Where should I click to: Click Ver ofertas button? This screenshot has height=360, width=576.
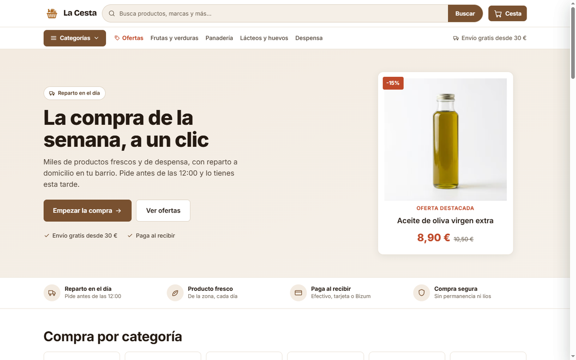click(x=163, y=211)
